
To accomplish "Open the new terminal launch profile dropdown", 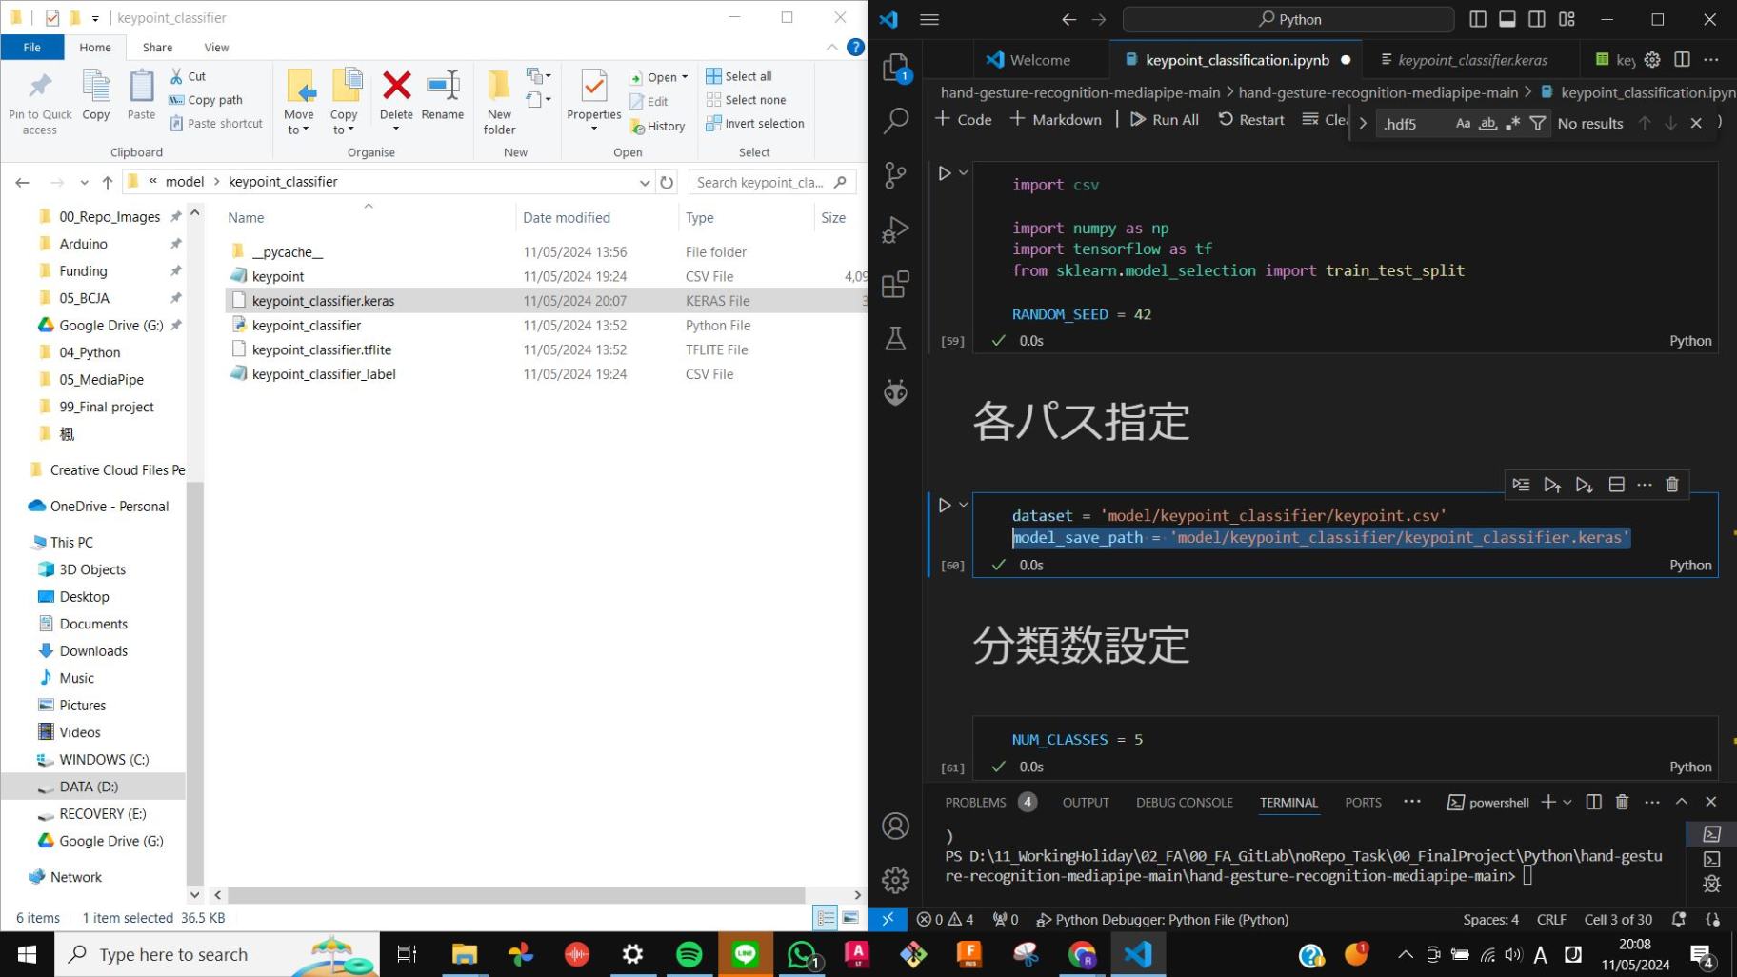I will (x=1567, y=802).
